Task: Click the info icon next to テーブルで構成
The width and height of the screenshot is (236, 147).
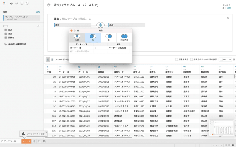Action: pyautogui.click(x=90, y=19)
